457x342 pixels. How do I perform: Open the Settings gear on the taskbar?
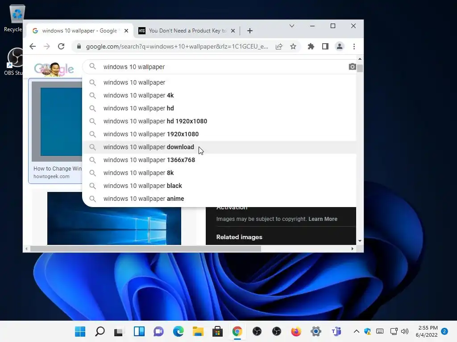(x=316, y=331)
